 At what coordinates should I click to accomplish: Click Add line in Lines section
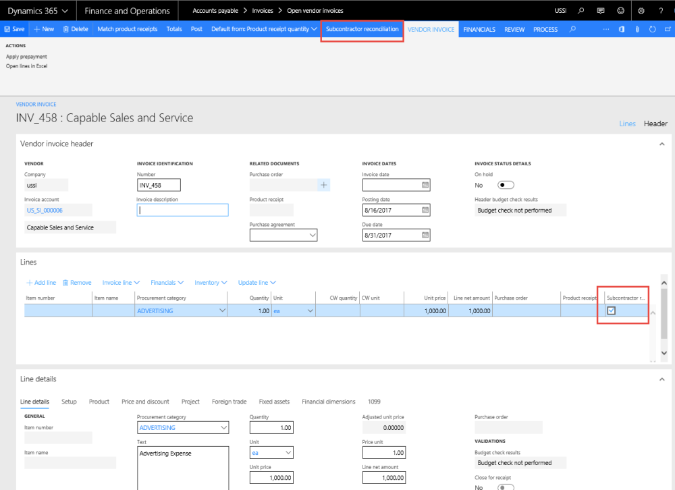41,283
